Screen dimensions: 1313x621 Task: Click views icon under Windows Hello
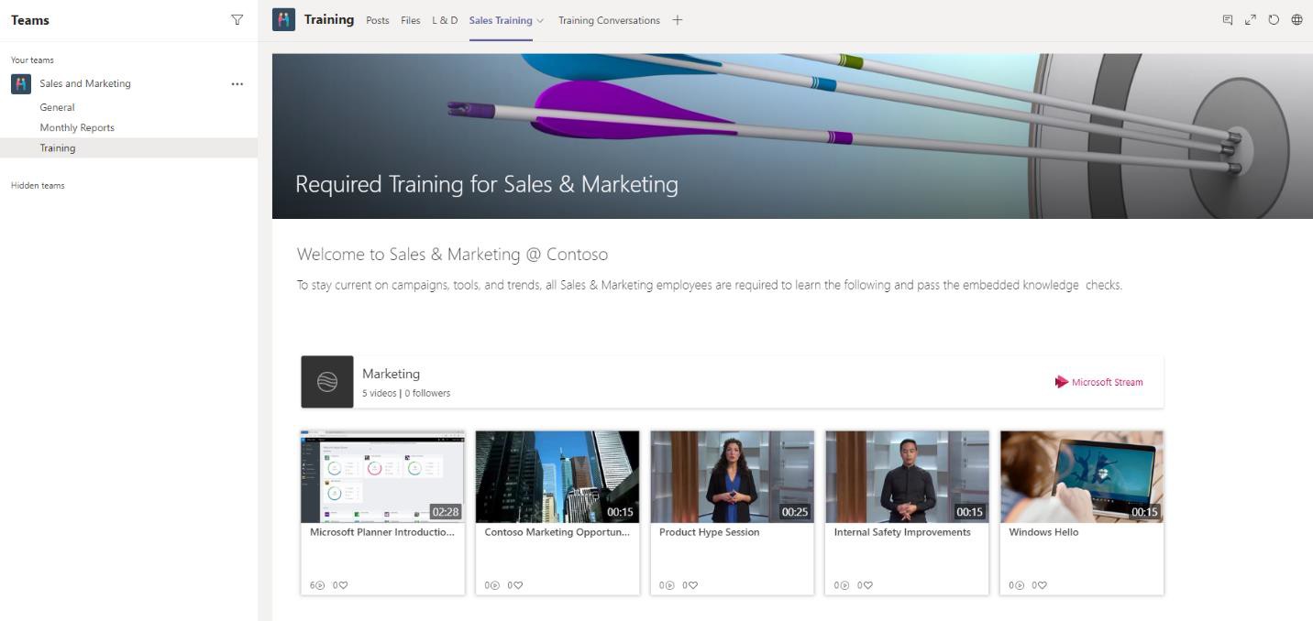(1019, 585)
